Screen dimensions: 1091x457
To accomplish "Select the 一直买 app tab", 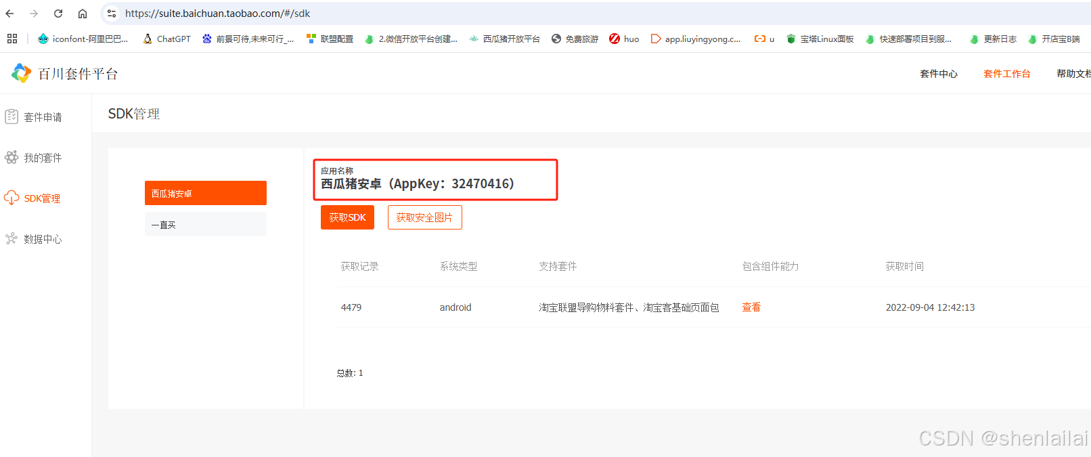I will 206,224.
